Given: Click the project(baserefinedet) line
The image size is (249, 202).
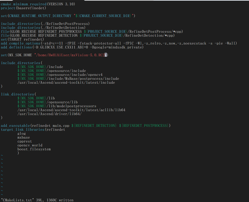Looking at the screenshot, I should tap(24, 8).
